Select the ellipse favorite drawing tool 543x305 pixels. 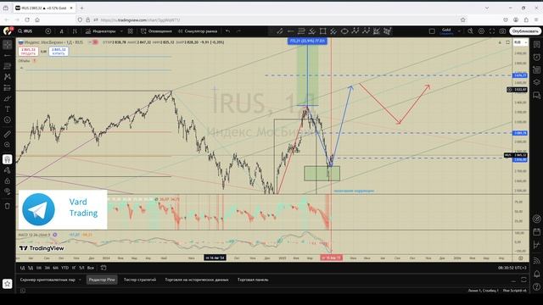(344, 31)
